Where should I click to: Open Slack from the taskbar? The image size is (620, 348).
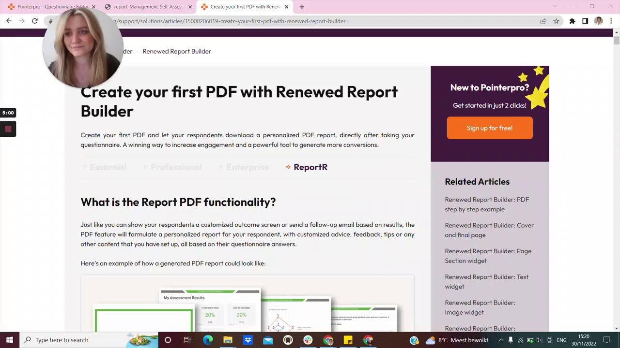tap(308, 340)
